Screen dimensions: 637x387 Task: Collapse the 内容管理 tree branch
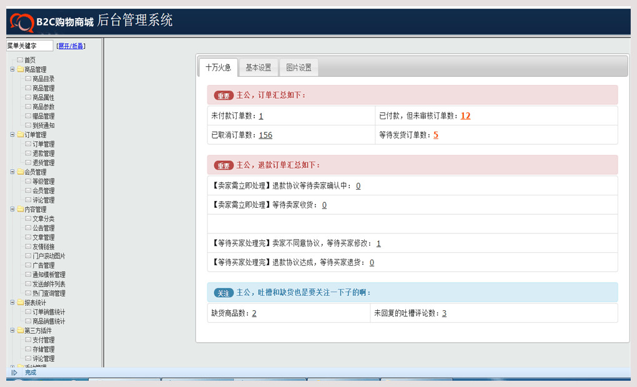pos(11,208)
